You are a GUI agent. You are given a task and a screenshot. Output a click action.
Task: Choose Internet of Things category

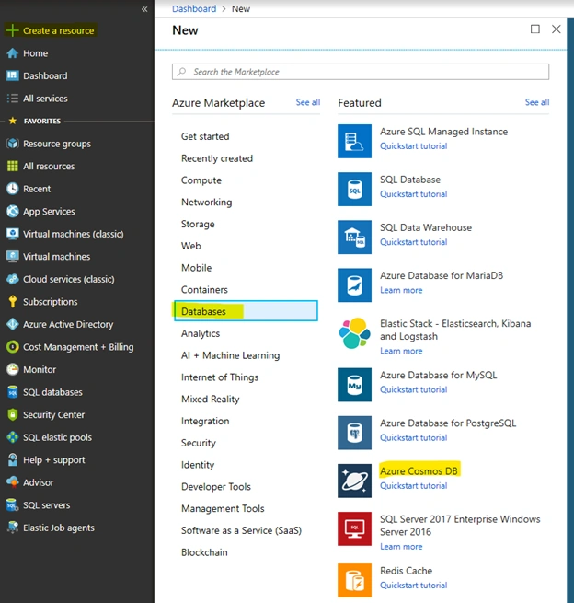220,377
